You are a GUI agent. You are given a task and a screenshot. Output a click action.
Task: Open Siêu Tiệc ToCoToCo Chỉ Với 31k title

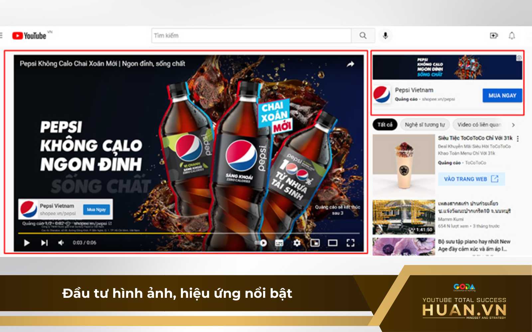475,138
